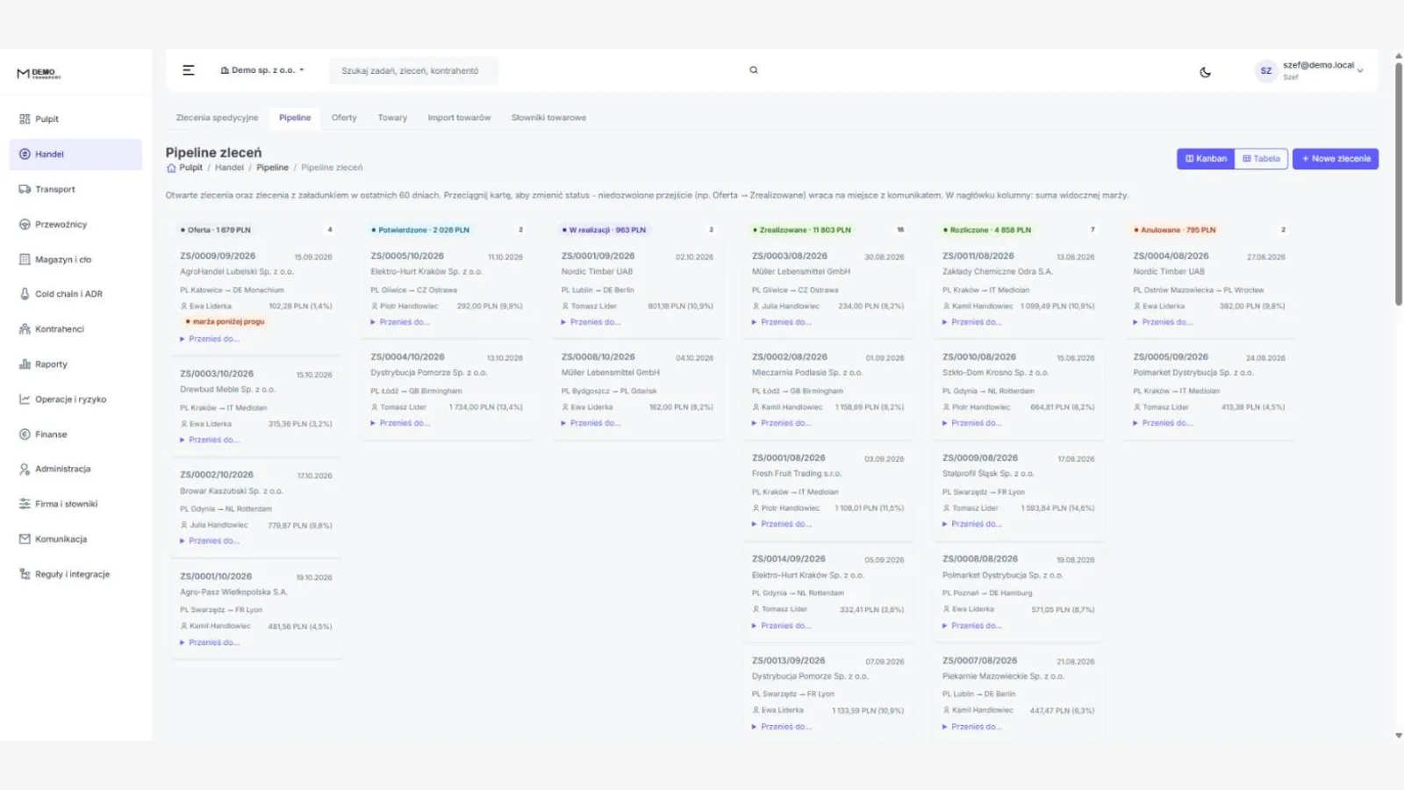Expand 'Przenieś do...' on card ZS/0011/08/2026
1404x790 pixels.
(x=971, y=322)
